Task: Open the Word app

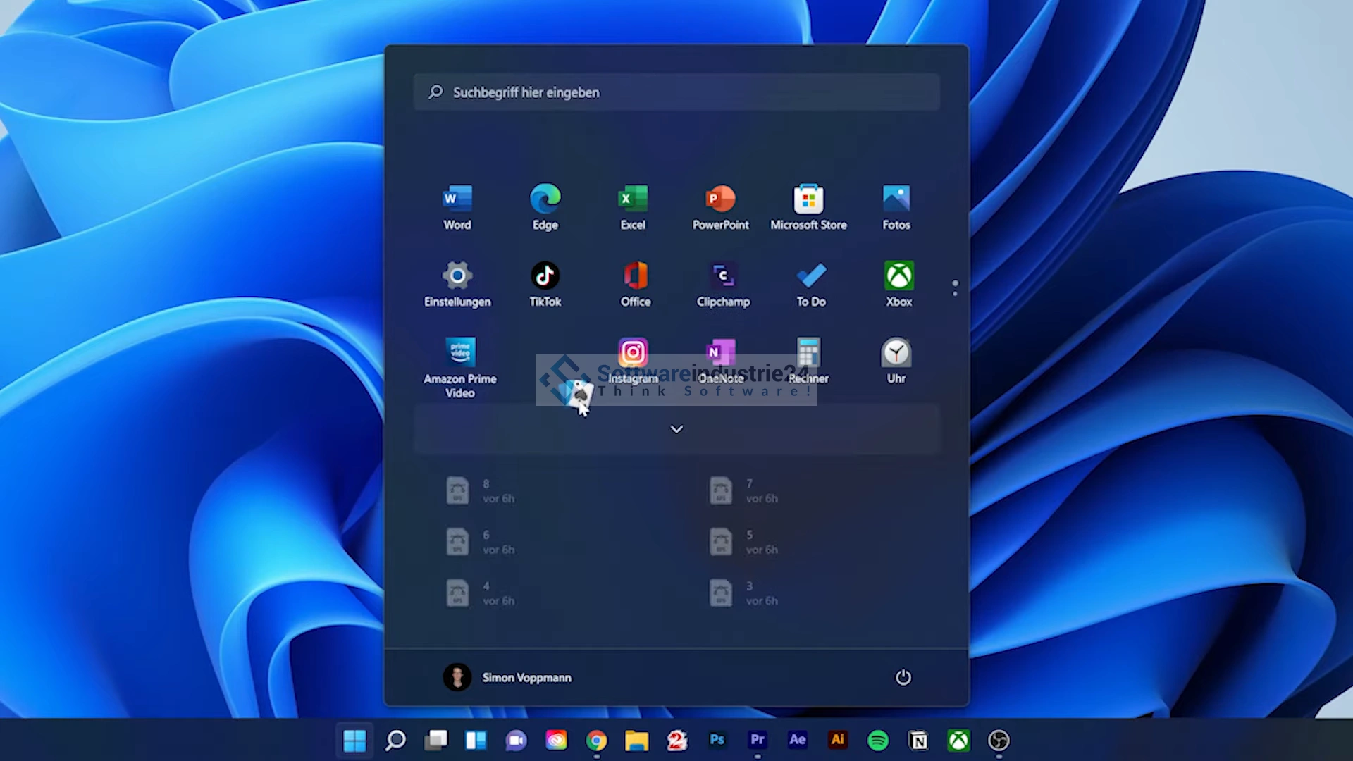Action: pos(457,206)
